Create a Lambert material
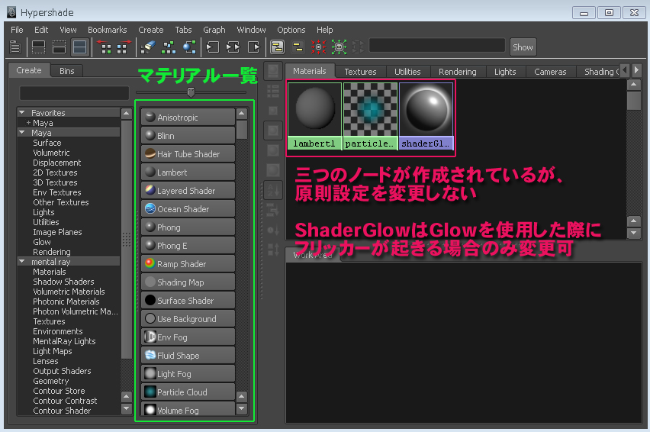Viewport: 650px width, 432px height. (188, 172)
